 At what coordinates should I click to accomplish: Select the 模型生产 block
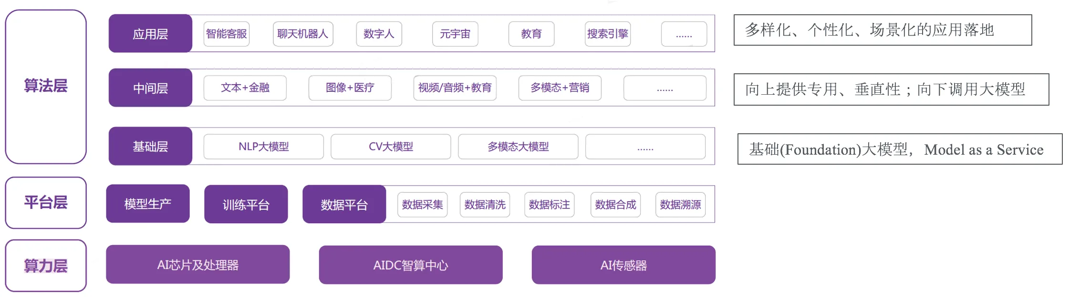[147, 204]
